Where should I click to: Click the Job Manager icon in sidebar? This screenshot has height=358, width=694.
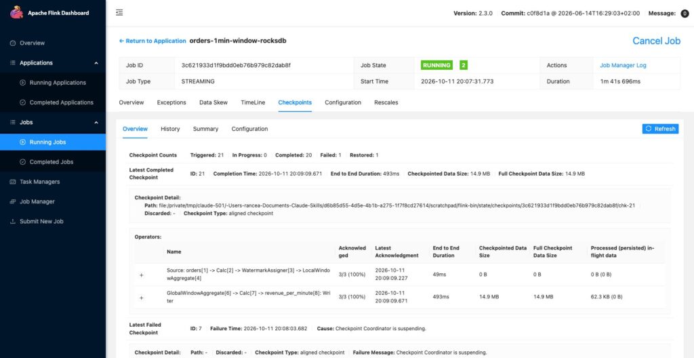tap(12, 201)
